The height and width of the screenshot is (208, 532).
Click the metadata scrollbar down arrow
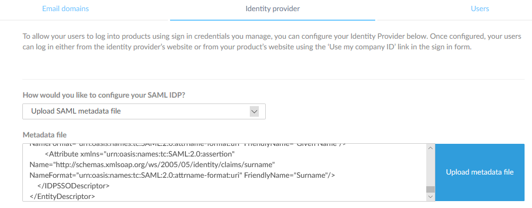430,197
